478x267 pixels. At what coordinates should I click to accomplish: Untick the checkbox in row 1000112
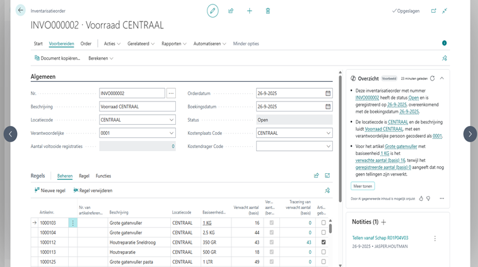pos(324,242)
